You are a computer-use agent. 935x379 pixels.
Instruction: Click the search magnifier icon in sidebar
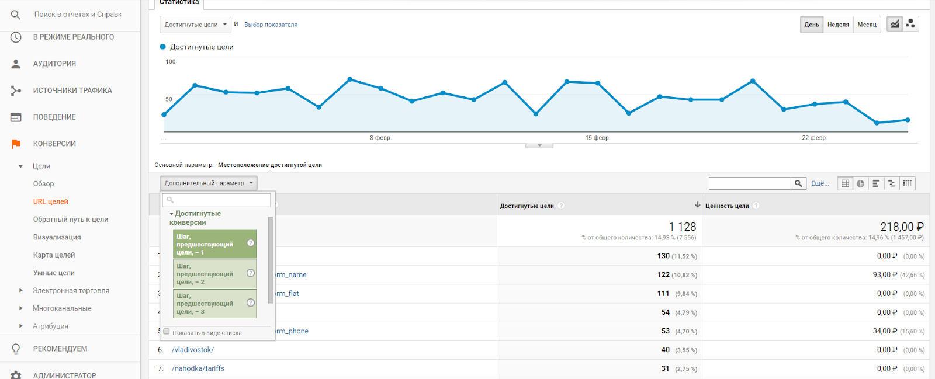tap(16, 15)
